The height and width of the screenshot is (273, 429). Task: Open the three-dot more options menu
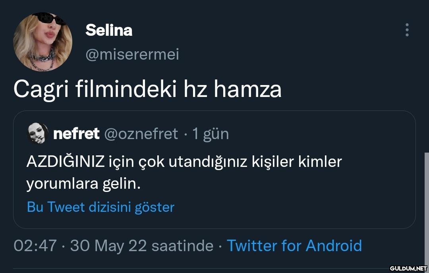click(x=407, y=30)
